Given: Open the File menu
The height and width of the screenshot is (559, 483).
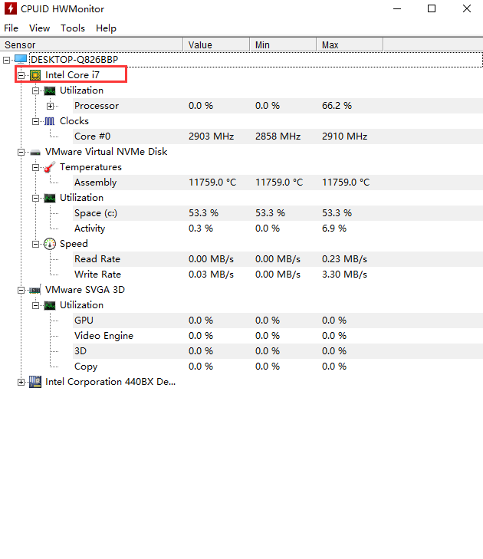Looking at the screenshot, I should [x=11, y=28].
